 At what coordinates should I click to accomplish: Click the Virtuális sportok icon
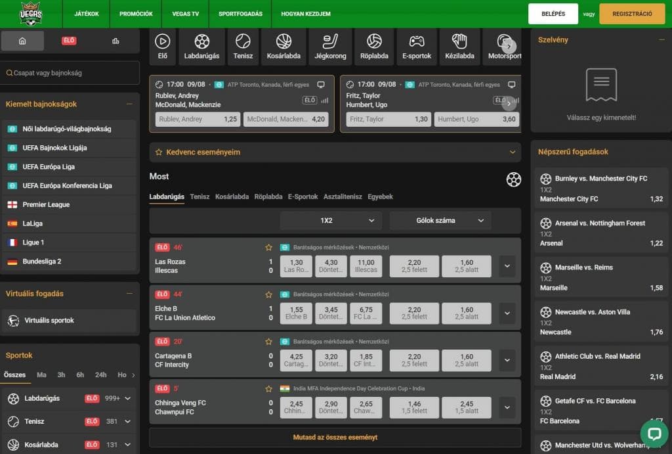(x=13, y=321)
